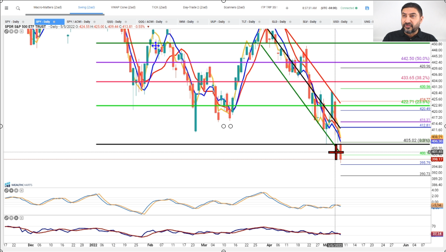This screenshot has width=446, height=252.
Task: Click the 37.14 RSI value tag
Action: pyautogui.click(x=437, y=234)
